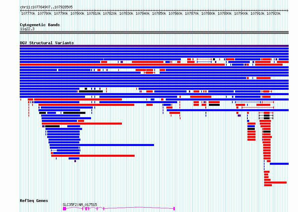Select the gray 11q22.3 cytogenetic band bar
Screen dimensions: 298x212
(x=154, y=32)
